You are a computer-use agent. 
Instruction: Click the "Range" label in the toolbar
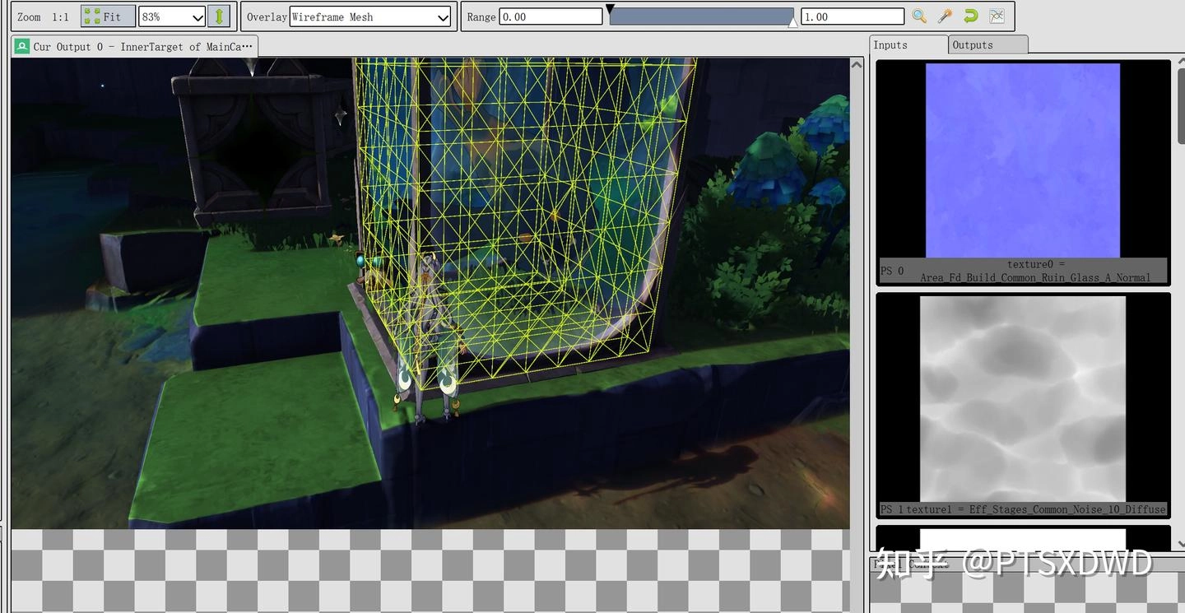click(481, 16)
